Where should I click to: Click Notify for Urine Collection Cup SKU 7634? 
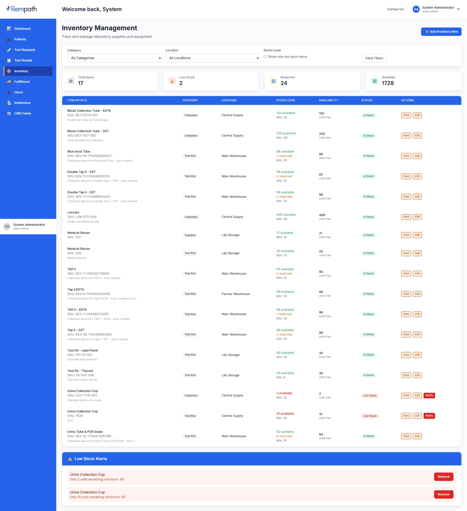tap(429, 416)
